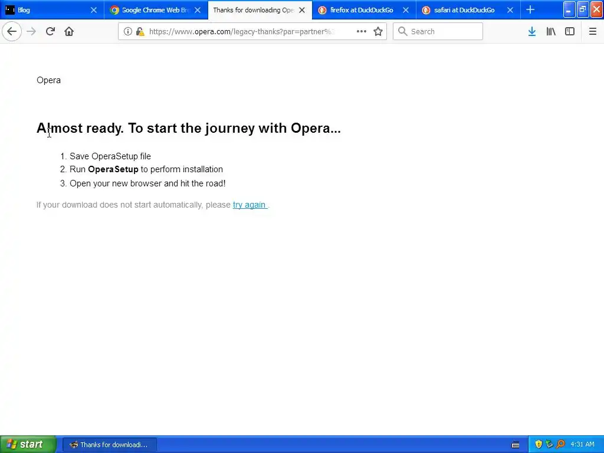Viewport: 604px width, 453px height.
Task: Click the Opera logo text
Action: (48, 80)
